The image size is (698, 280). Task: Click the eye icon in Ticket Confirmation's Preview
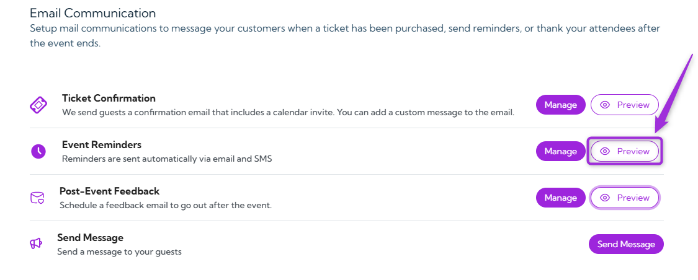click(605, 105)
